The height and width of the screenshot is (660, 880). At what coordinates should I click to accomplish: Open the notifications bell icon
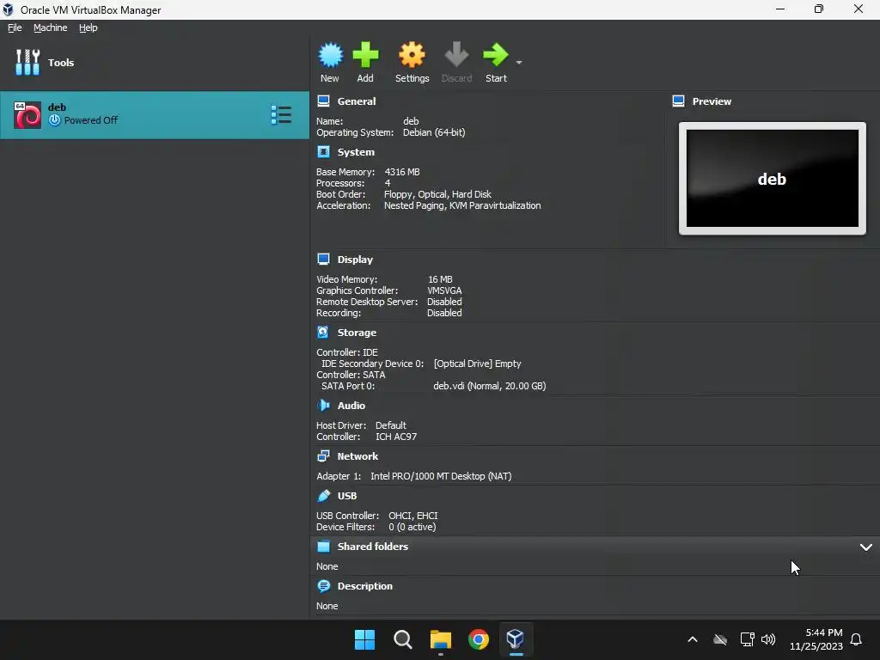pos(856,639)
